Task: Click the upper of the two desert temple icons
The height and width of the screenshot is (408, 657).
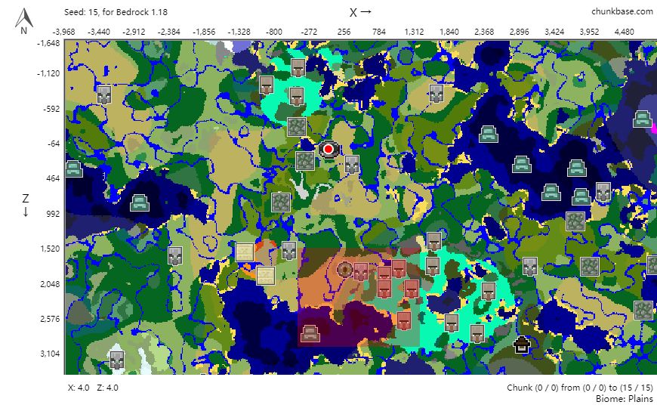Action: [244, 252]
